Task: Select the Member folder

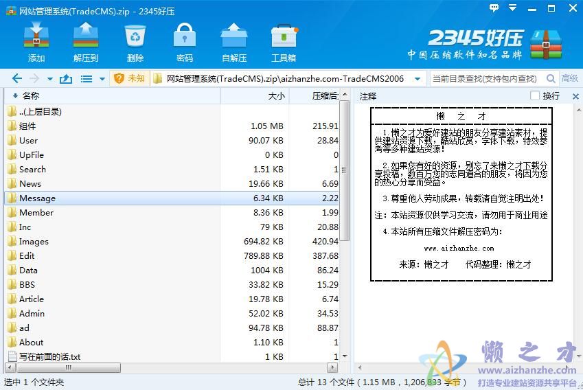Action: click(x=172, y=213)
